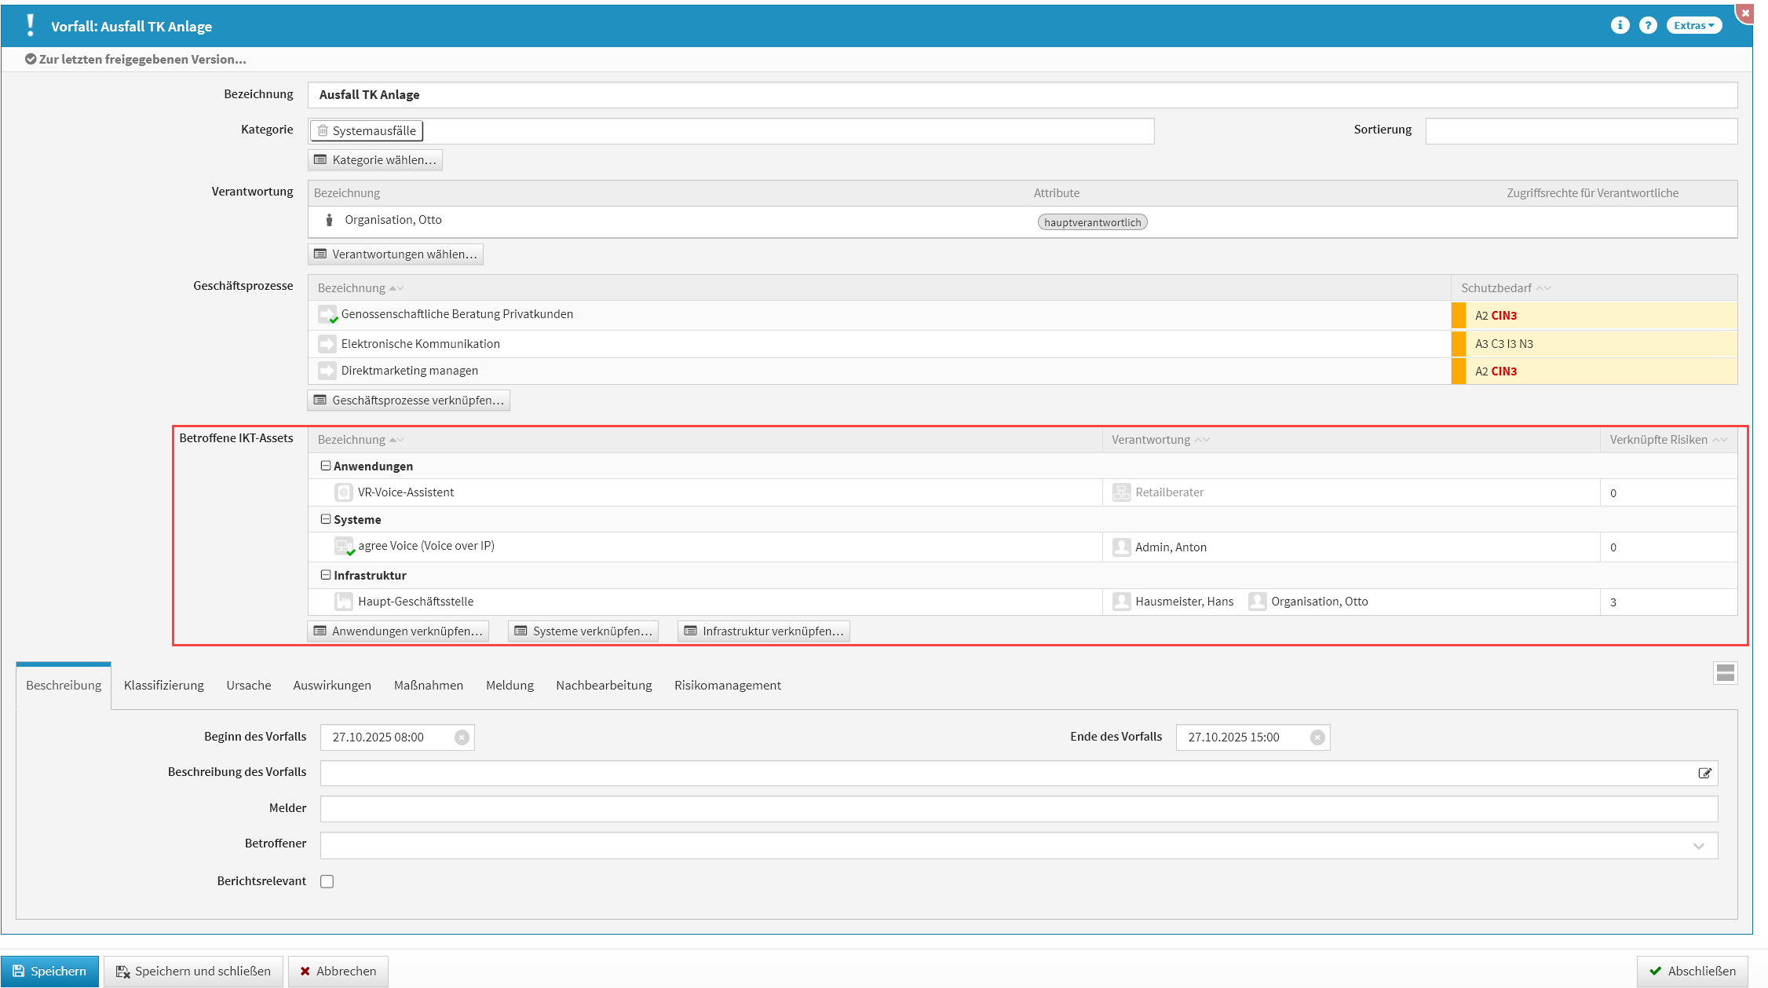Clear the Ende des Vorfalls date
The image size is (1768, 988).
click(x=1317, y=737)
